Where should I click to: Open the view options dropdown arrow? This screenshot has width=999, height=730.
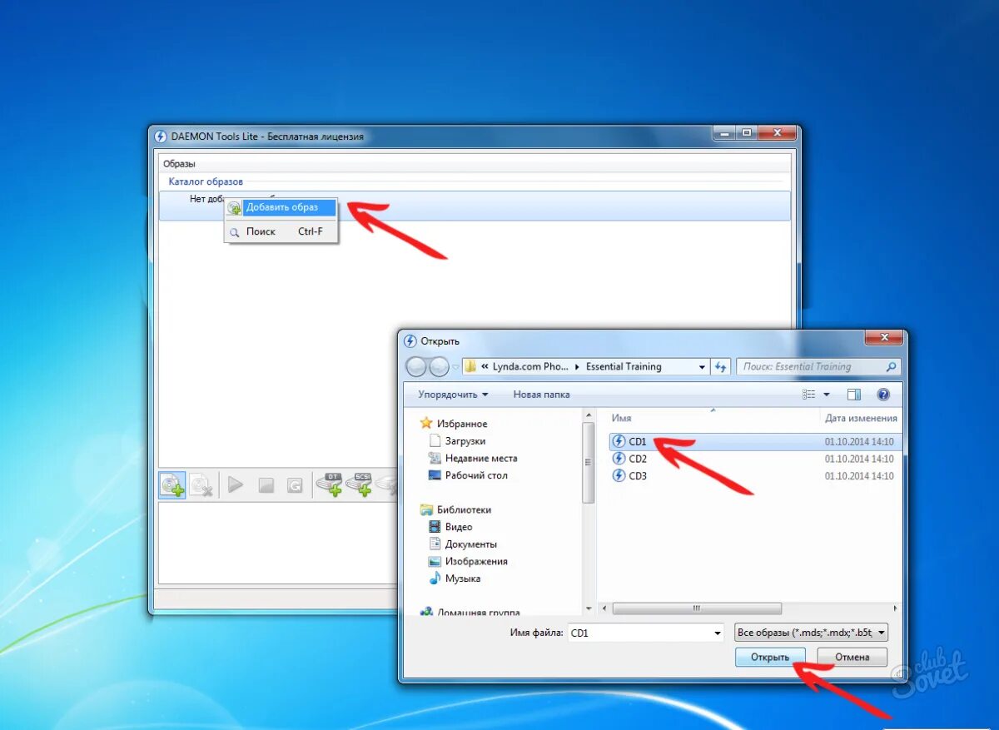point(827,395)
